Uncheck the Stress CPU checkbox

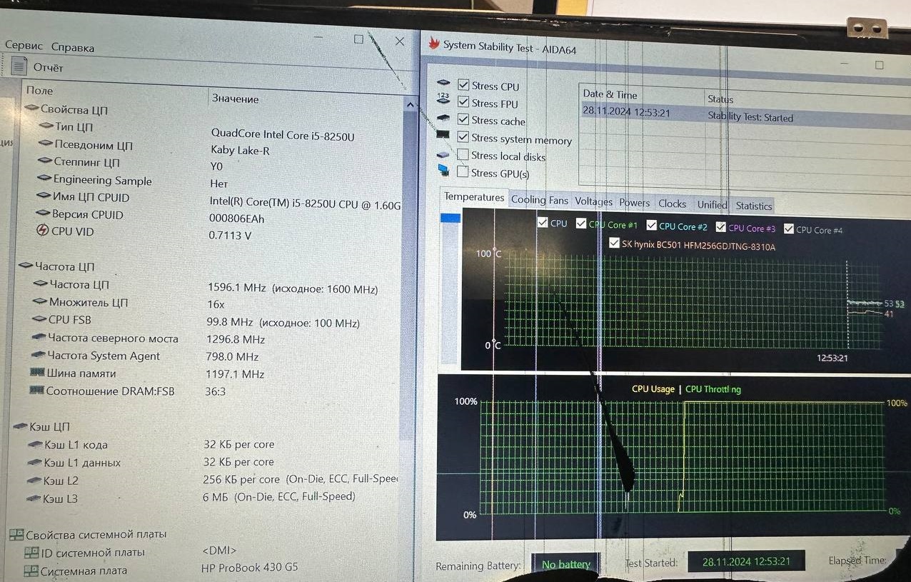click(463, 85)
